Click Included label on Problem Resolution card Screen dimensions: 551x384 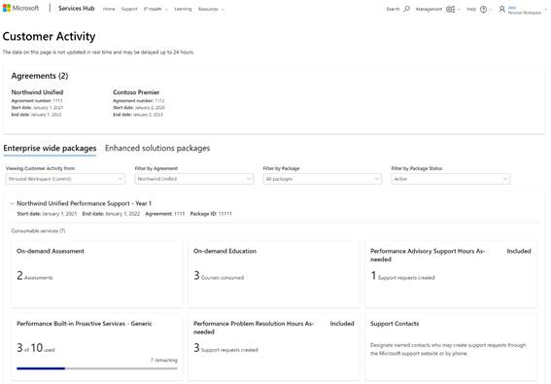[342, 324]
